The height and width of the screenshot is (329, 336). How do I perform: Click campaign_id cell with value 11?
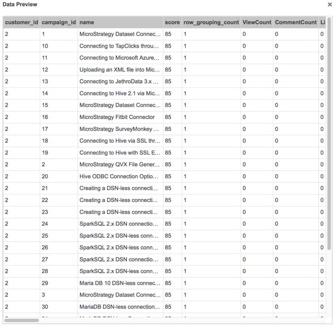point(59,58)
